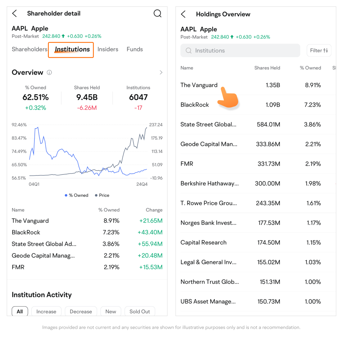Open the Filter options button
Viewport: 343px width, 337px height.
[319, 50]
